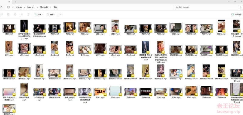The width and height of the screenshot is (243, 115).
Task: Go to 此电脑 in breadcrumb
Action: click(19, 7)
